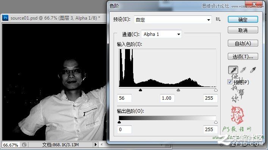The height and width of the screenshot is (150, 268).
Task: Click the 取消 cancel button
Action: tap(243, 30)
